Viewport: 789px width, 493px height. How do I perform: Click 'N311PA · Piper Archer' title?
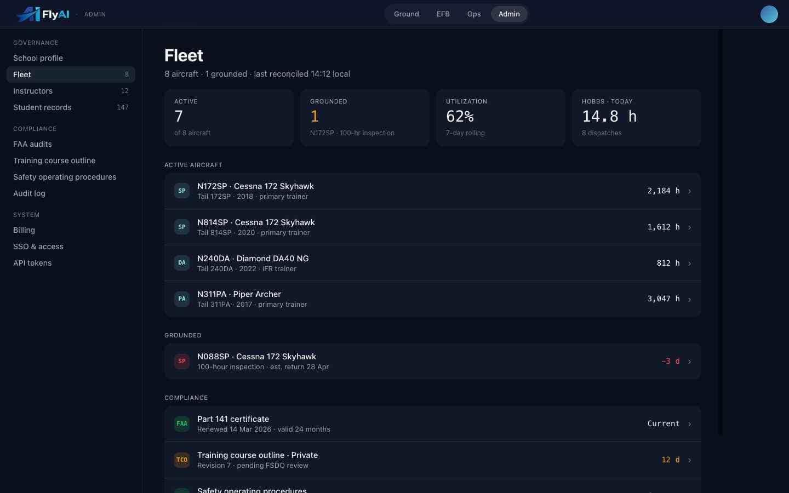tap(239, 294)
